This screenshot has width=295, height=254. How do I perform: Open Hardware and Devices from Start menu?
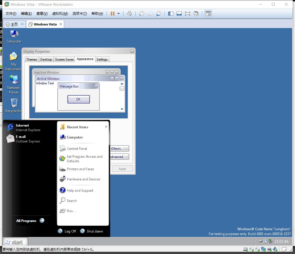click(x=83, y=179)
